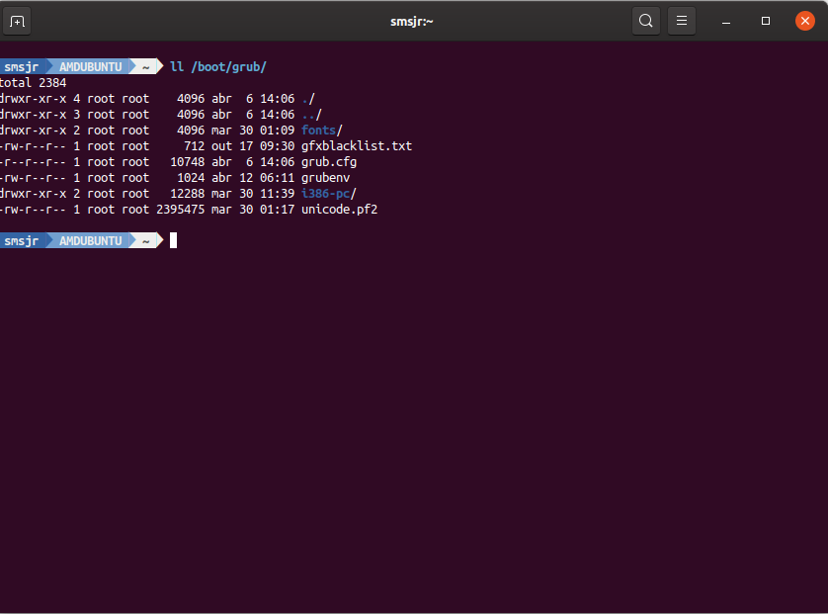Click the grubenv filename
This screenshot has height=614, width=828.
click(325, 178)
